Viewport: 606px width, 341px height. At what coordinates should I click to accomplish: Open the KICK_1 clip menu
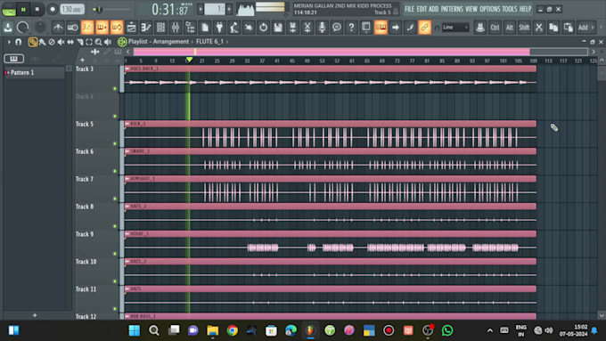point(127,124)
